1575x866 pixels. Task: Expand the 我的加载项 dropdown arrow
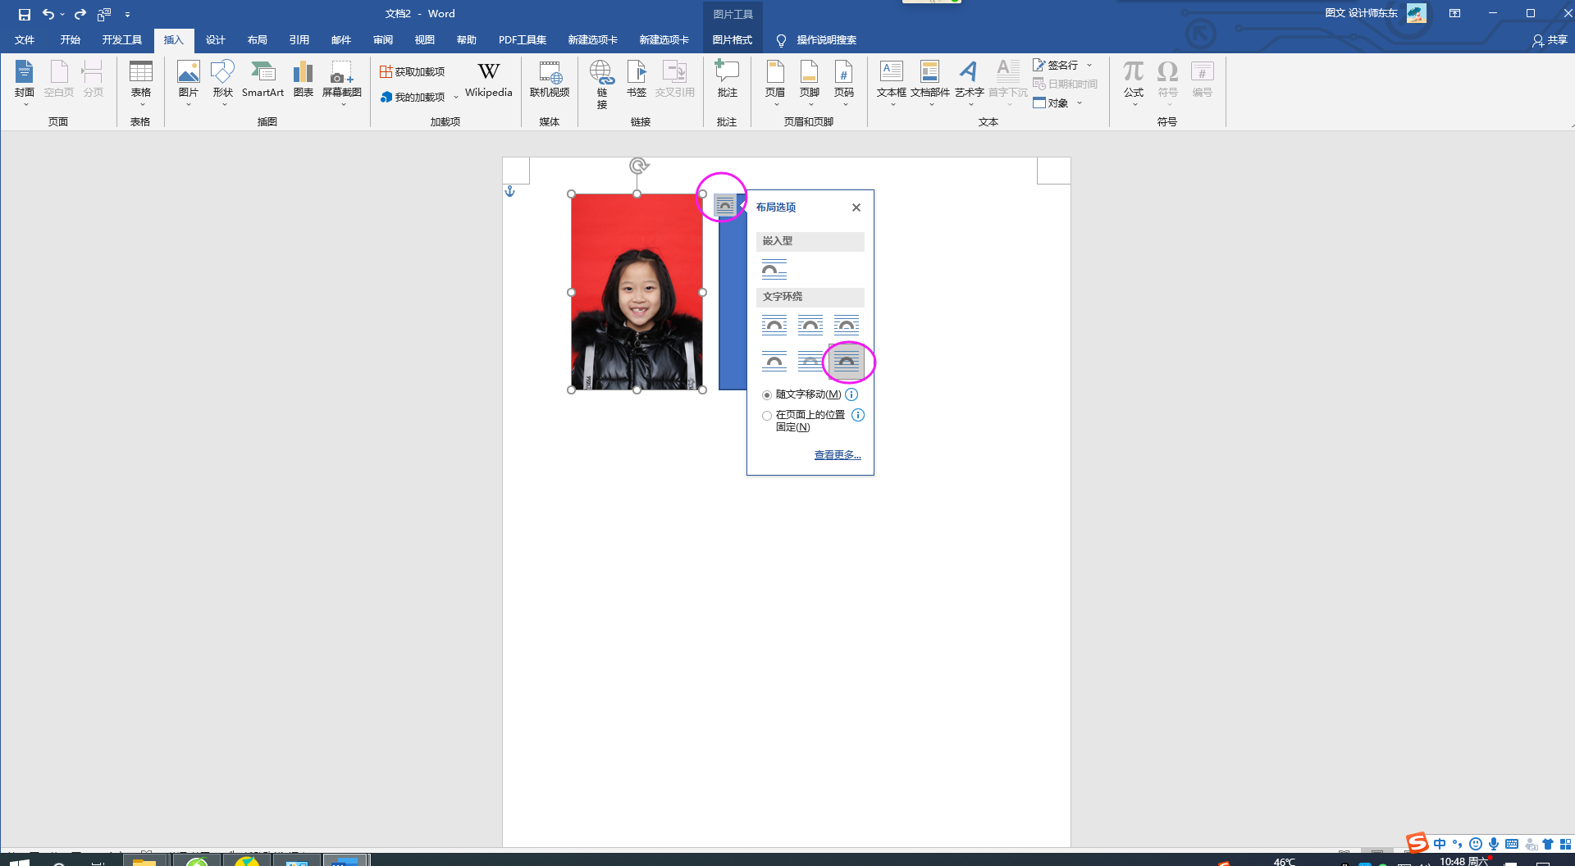pyautogui.click(x=456, y=98)
